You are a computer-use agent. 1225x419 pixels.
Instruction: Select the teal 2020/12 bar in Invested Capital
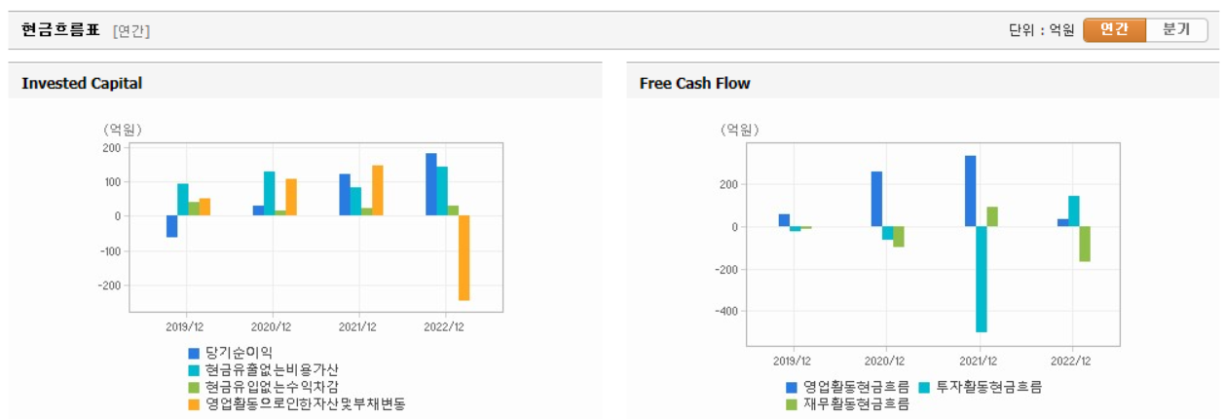coord(269,194)
